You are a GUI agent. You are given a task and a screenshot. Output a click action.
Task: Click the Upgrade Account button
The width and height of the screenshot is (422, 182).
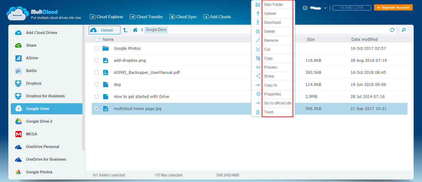pos(393,7)
